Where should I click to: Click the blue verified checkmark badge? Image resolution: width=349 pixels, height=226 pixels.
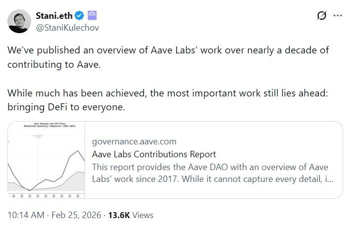[78, 16]
